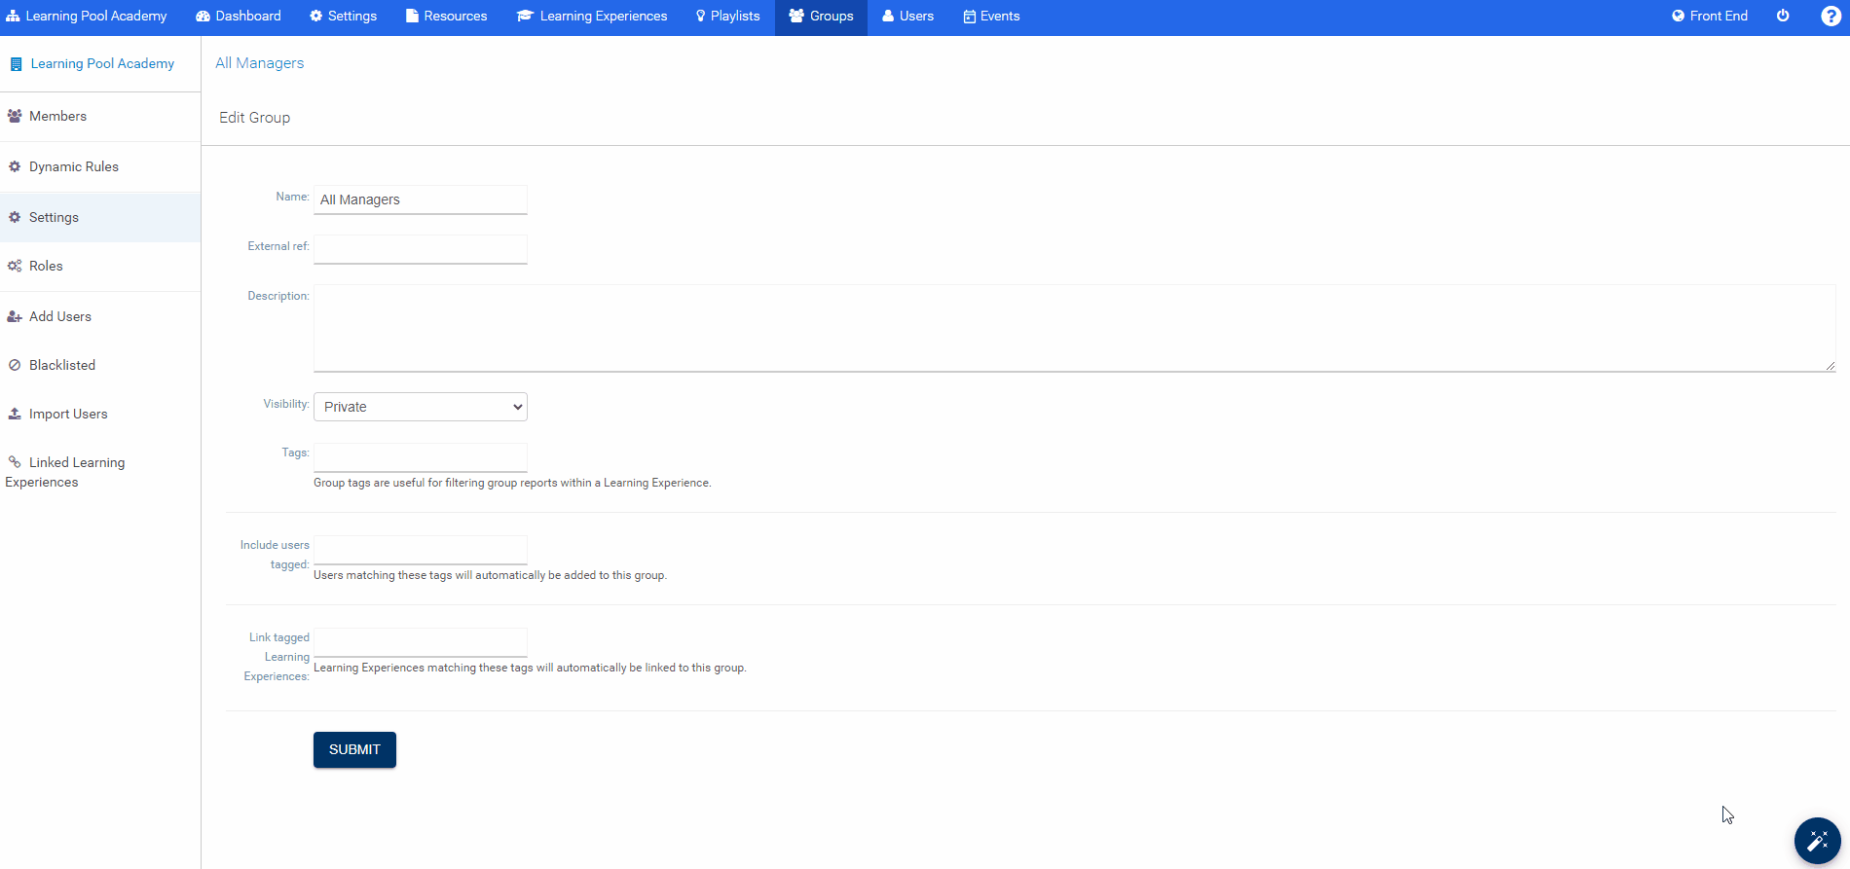This screenshot has width=1850, height=869.
Task: Focus the Description text area
Action: click(1074, 328)
